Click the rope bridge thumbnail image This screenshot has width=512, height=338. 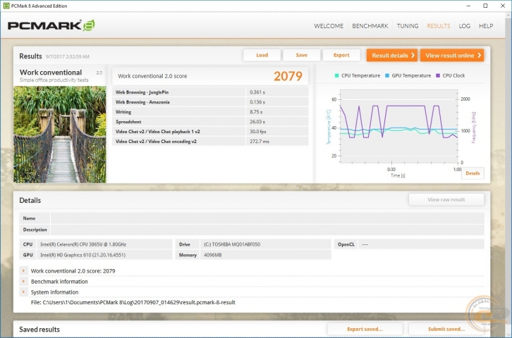pos(60,134)
